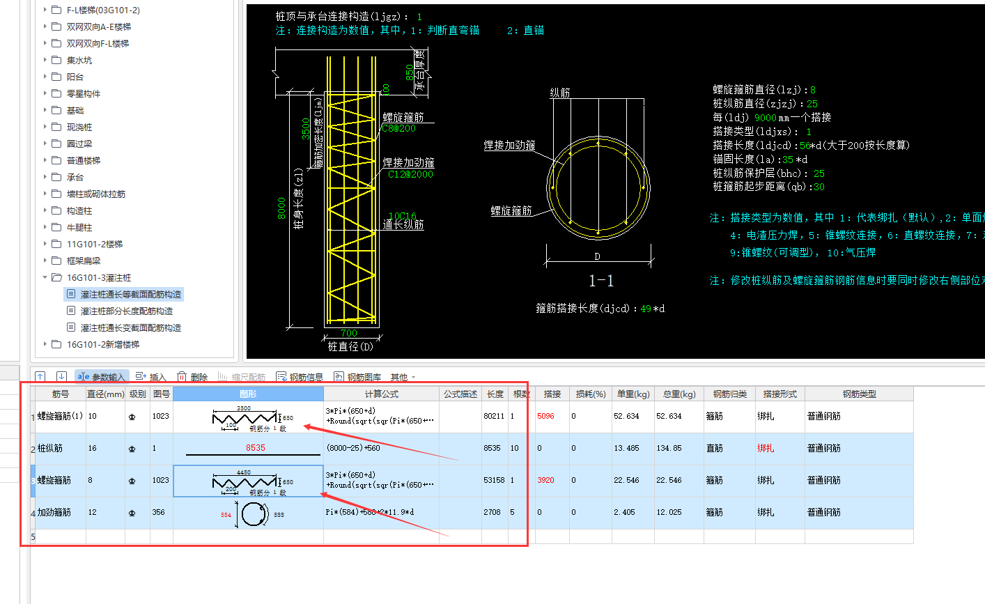Click the move row up arrow icon
The height and width of the screenshot is (604, 985).
(x=40, y=377)
